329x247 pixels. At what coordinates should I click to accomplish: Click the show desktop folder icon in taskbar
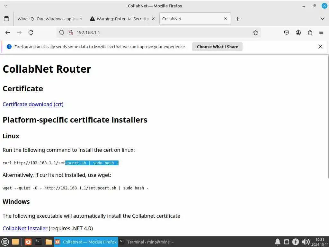pos(15,242)
